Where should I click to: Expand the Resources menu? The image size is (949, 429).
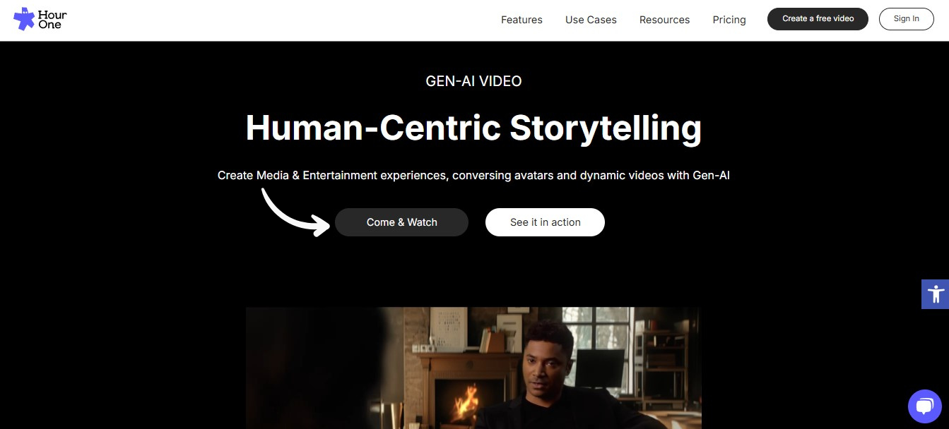point(664,20)
